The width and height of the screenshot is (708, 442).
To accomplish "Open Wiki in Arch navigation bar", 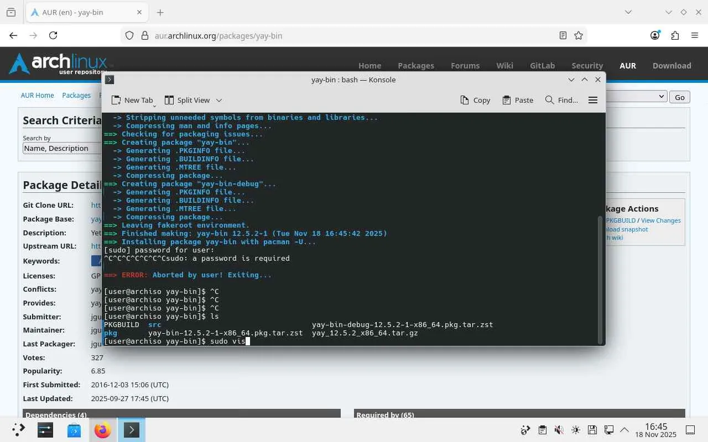I will pos(504,65).
